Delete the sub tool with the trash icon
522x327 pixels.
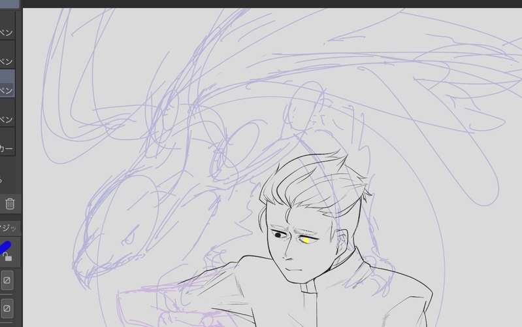pyautogui.click(x=10, y=203)
